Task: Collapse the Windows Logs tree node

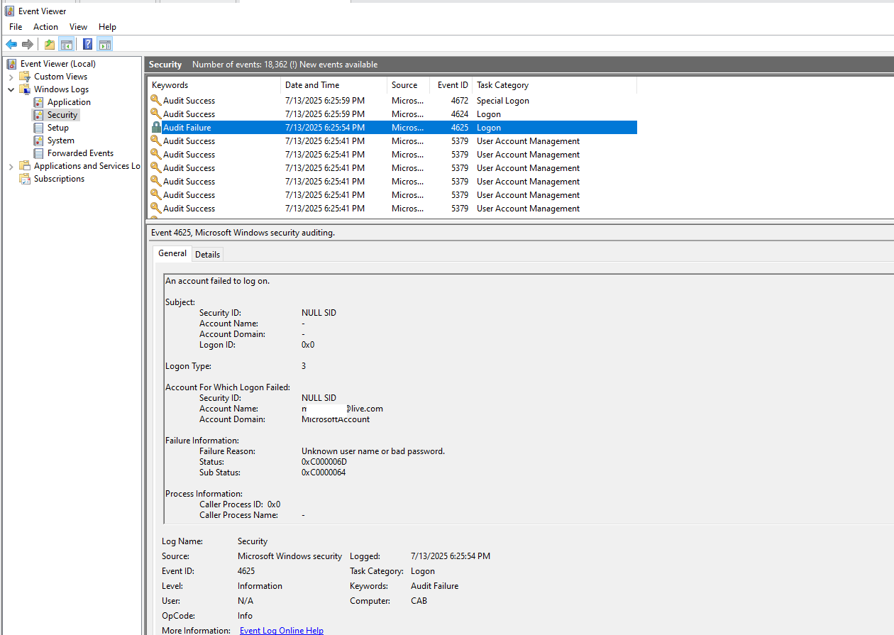Action: tap(10, 89)
